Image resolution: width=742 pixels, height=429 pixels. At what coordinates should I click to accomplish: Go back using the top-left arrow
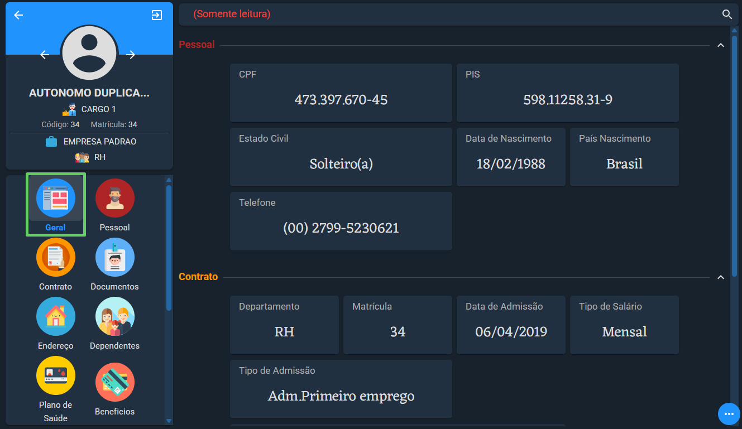(x=18, y=15)
